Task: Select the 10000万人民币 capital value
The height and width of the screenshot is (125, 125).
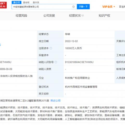Action: coord(73,48)
